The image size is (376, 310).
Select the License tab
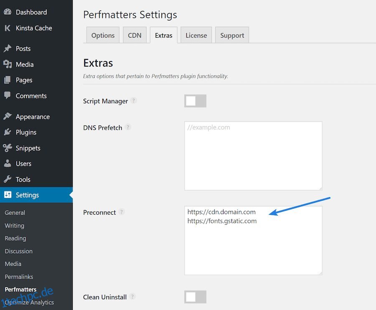(196, 36)
